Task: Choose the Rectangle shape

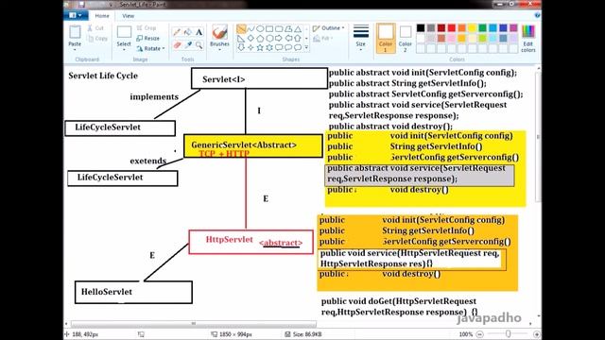Action: click(269, 29)
